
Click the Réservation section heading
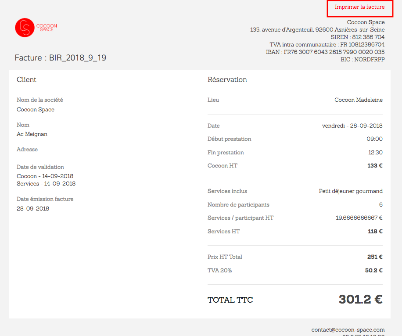(227, 80)
